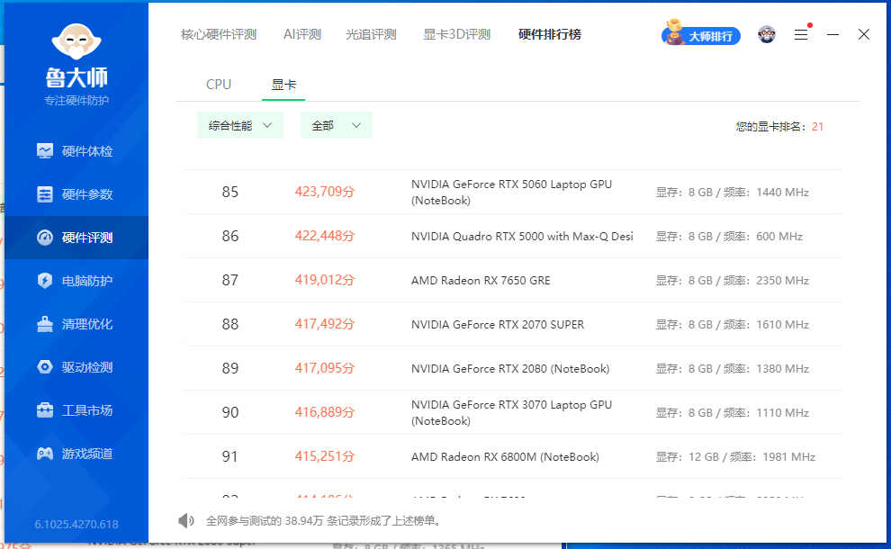The width and height of the screenshot is (891, 549).
Task: Open the 大师排行 button
Action: (x=701, y=36)
